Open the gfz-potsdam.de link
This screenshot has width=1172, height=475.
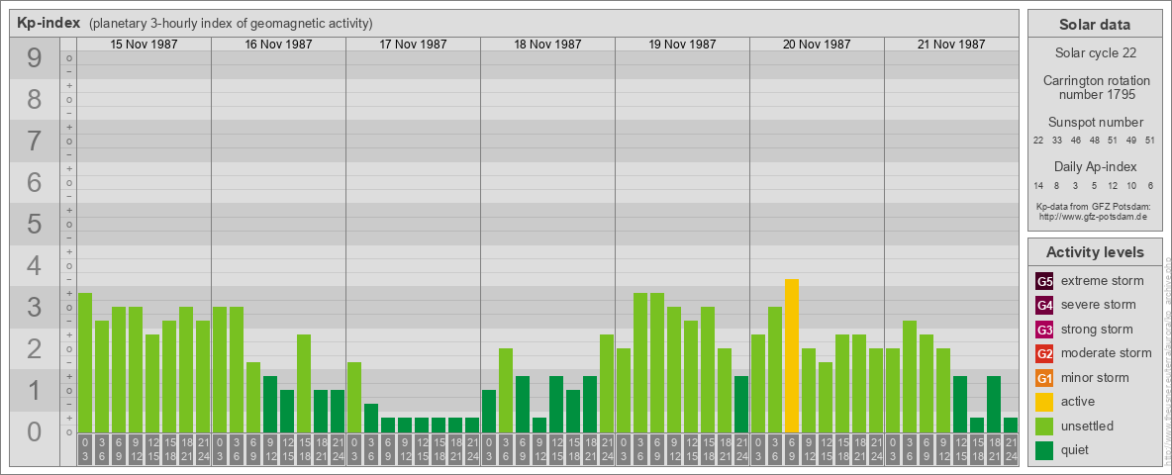tap(1094, 217)
